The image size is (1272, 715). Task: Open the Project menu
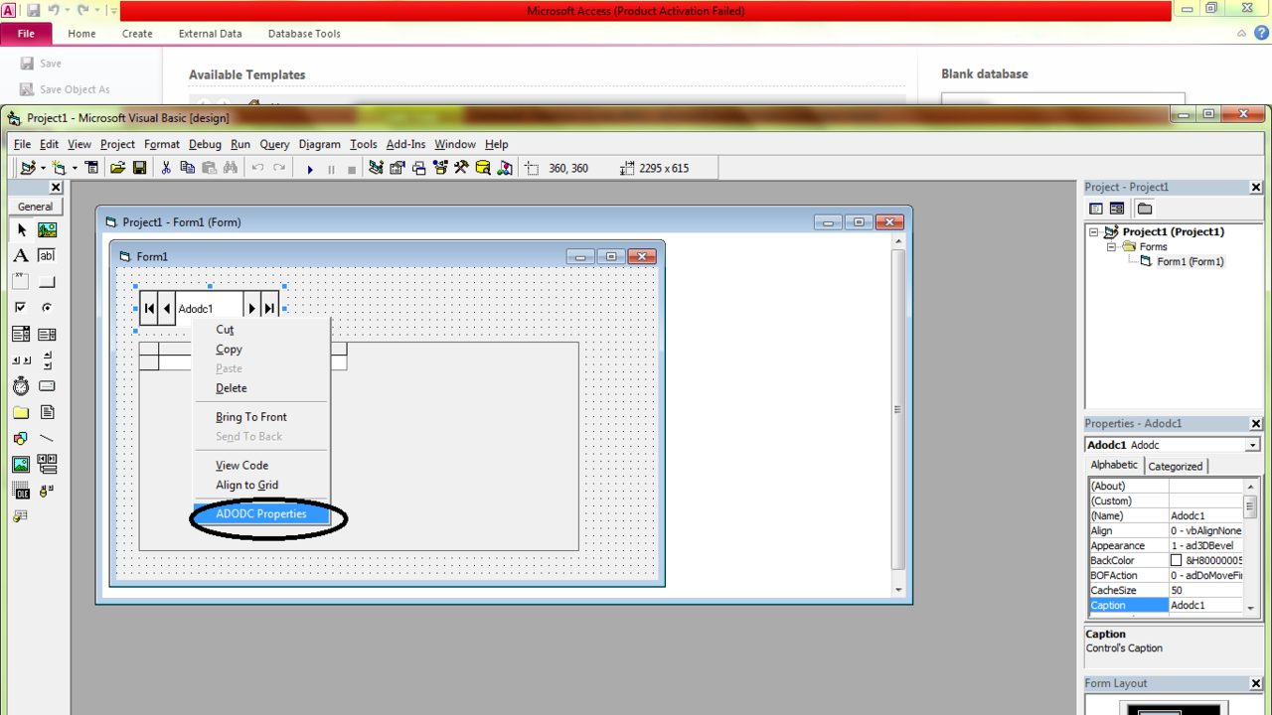117,144
